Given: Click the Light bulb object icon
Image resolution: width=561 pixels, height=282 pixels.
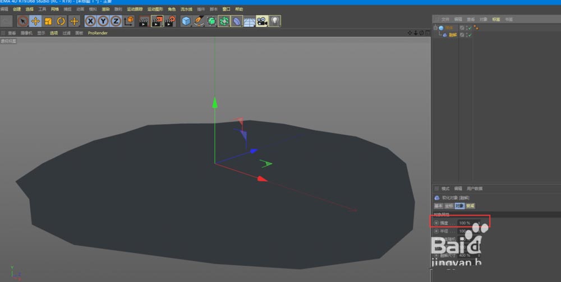Looking at the screenshot, I should click(x=275, y=21).
